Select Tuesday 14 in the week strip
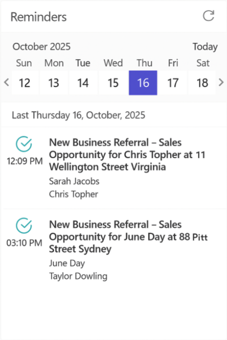Viewport: 227px width, 340px height. [83, 82]
